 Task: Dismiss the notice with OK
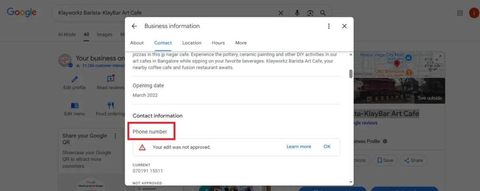coord(327,146)
